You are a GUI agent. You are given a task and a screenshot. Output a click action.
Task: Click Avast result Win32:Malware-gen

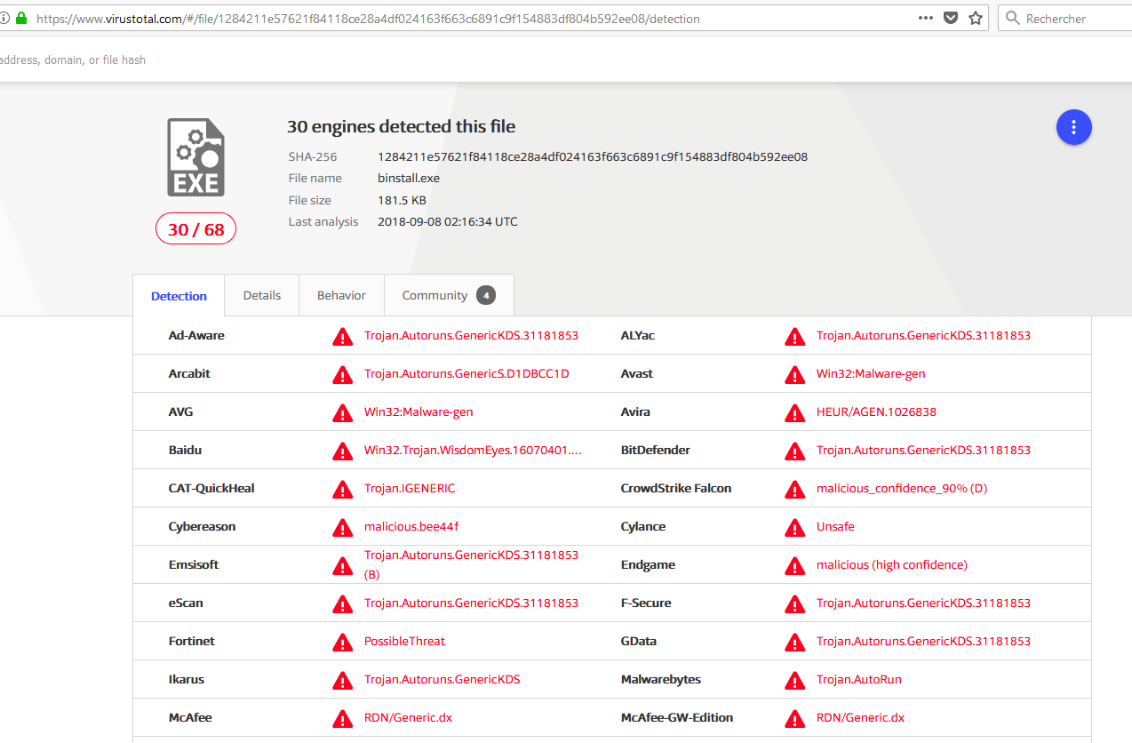click(871, 373)
